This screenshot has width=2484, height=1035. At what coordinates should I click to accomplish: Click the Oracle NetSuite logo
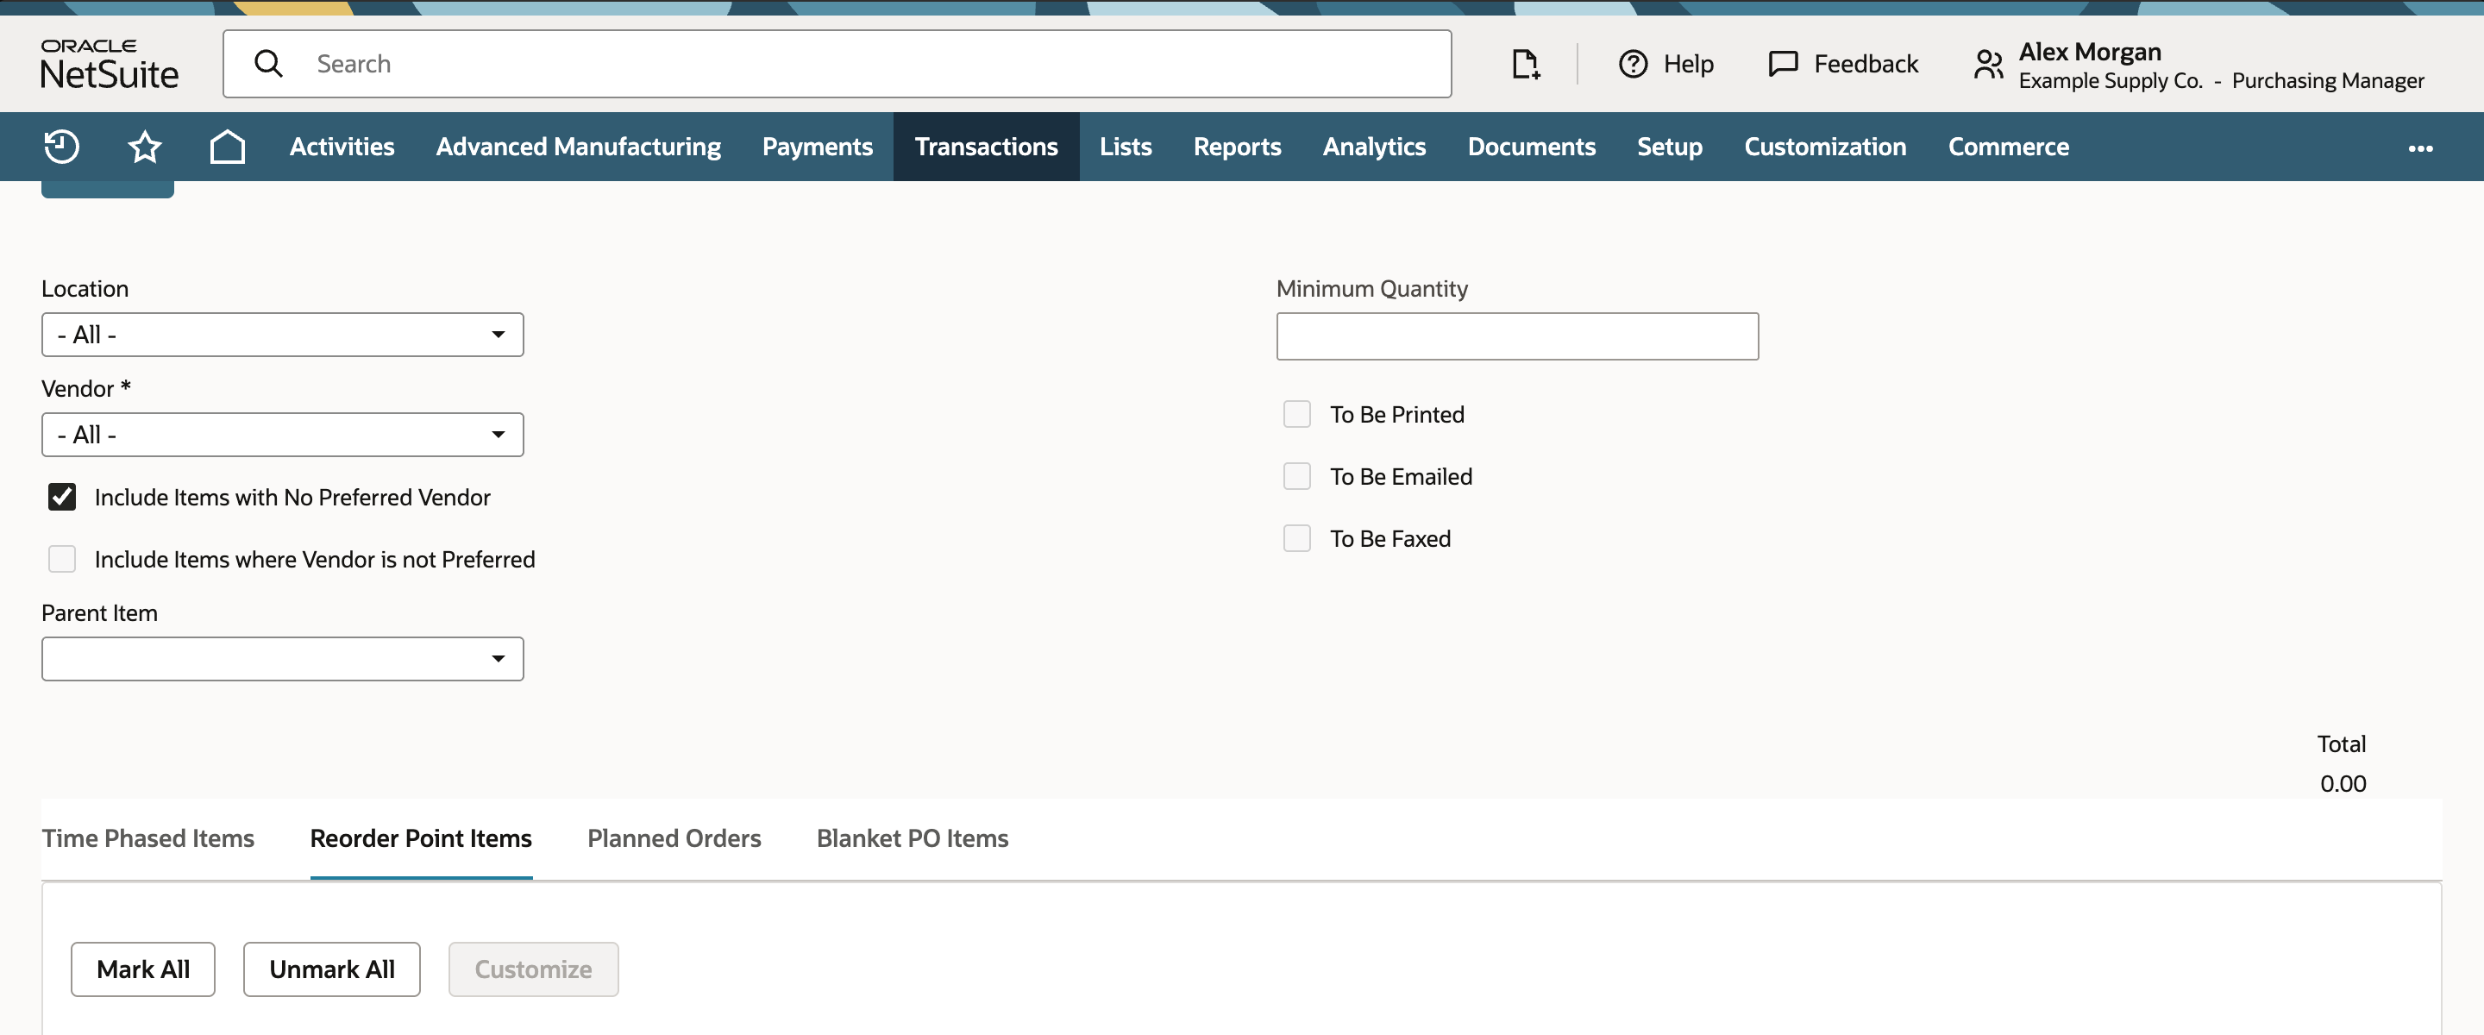[109, 64]
